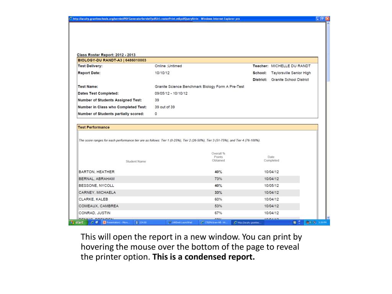Click the Student Name column header
Viewport: 392px width, 294px height.
[x=136, y=162]
